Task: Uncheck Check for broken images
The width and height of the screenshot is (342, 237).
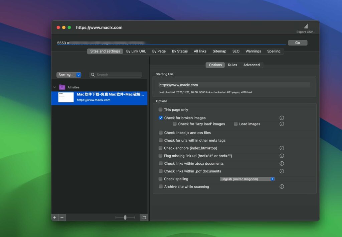Action: [x=161, y=118]
